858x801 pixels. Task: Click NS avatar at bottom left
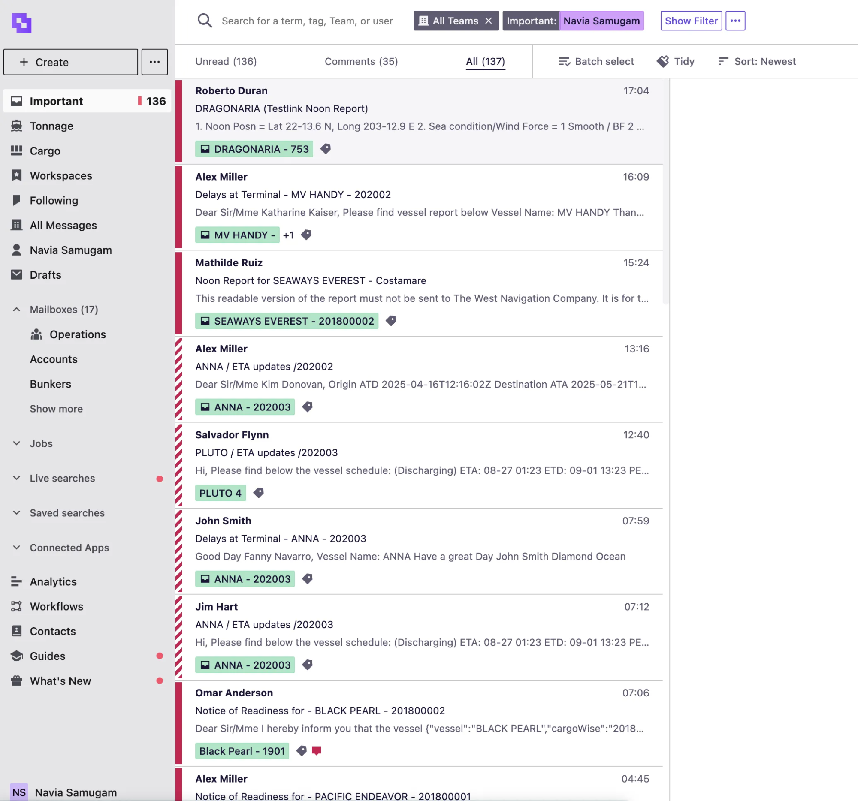(x=18, y=792)
